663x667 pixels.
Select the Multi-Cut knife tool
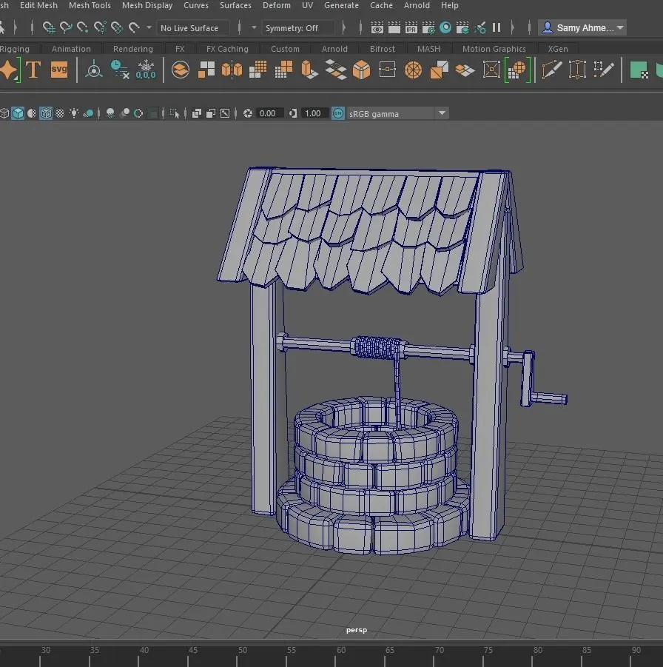552,70
